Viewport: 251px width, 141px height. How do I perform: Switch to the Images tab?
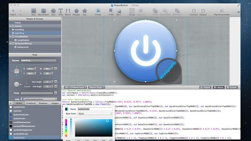pyautogui.click(x=55, y=103)
